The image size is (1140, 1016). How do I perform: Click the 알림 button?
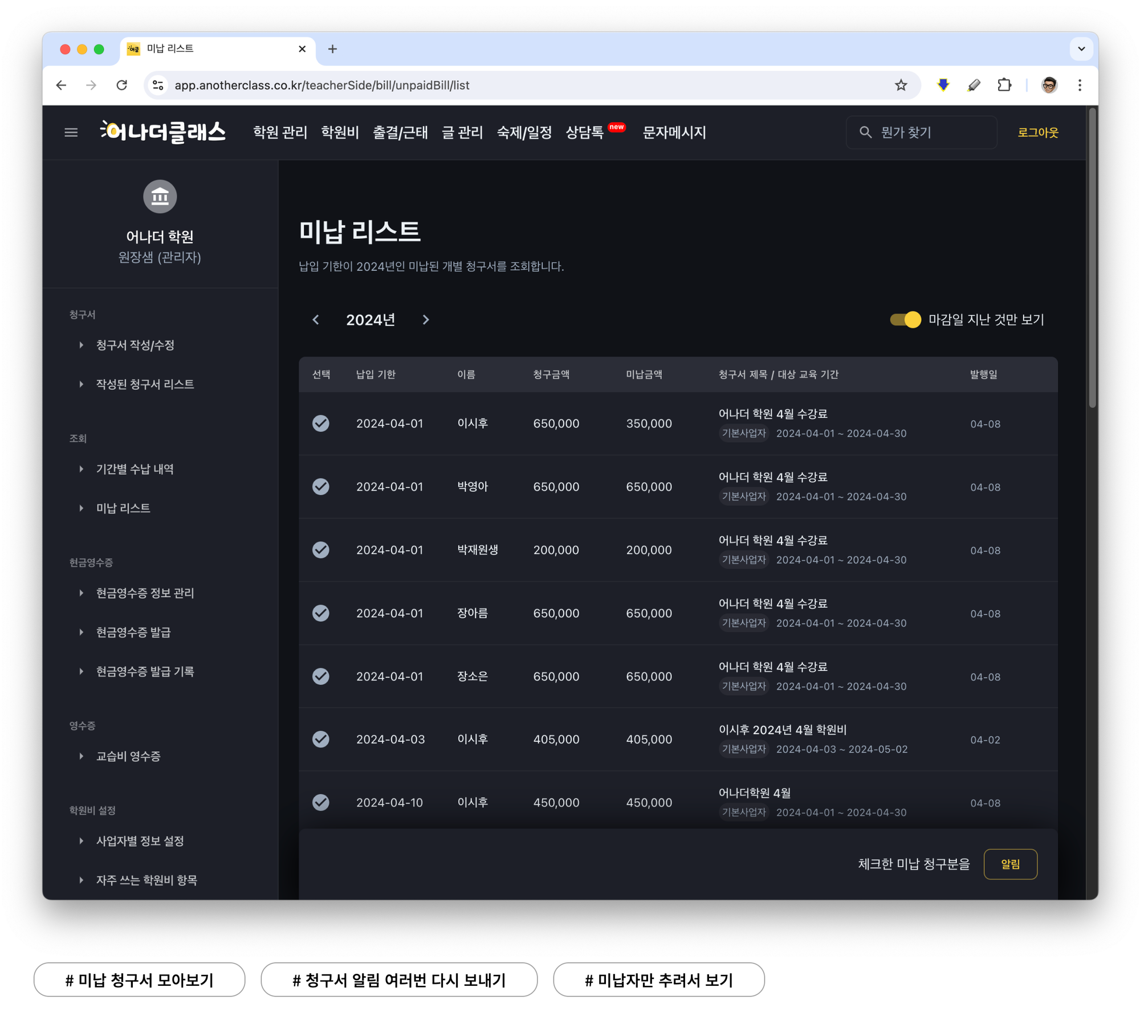tap(1010, 864)
